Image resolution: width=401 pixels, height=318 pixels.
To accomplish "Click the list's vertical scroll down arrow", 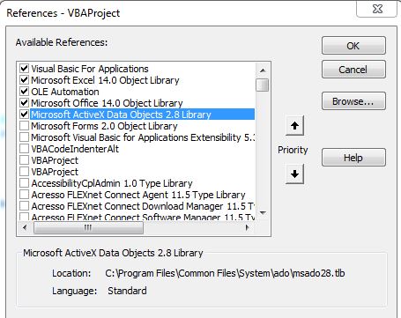I will 263,212.
